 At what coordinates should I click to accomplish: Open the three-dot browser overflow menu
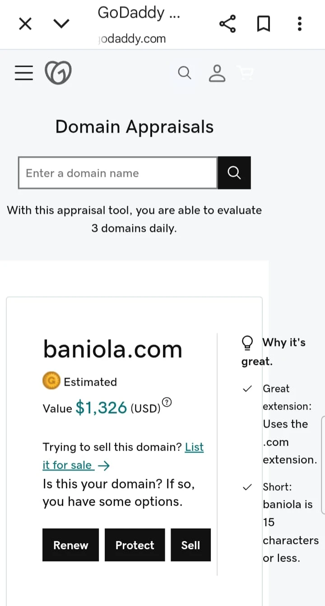[x=299, y=23]
